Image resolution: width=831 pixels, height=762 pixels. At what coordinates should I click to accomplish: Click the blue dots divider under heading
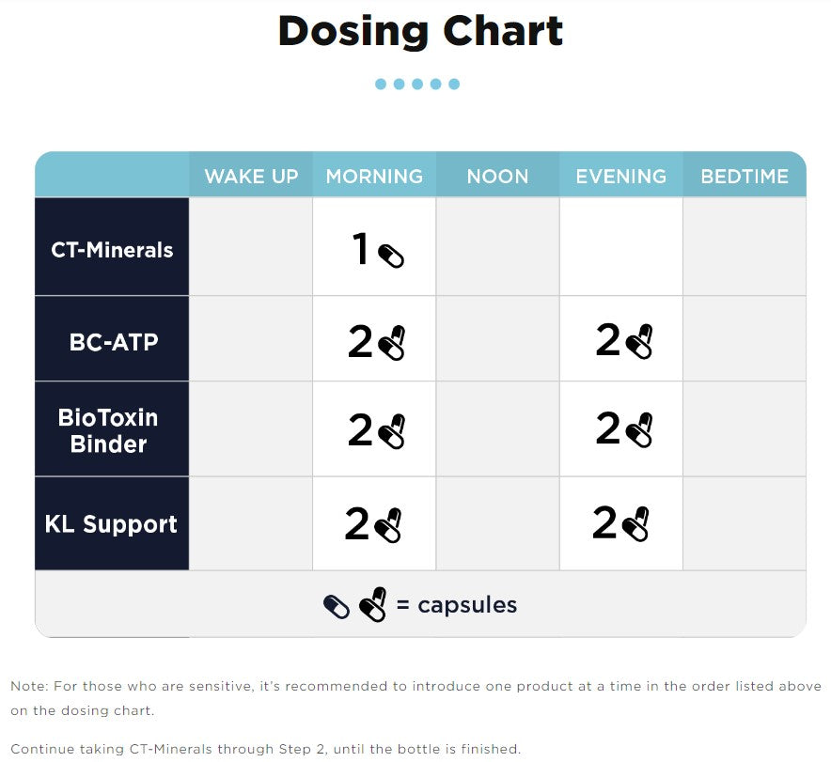(x=416, y=85)
